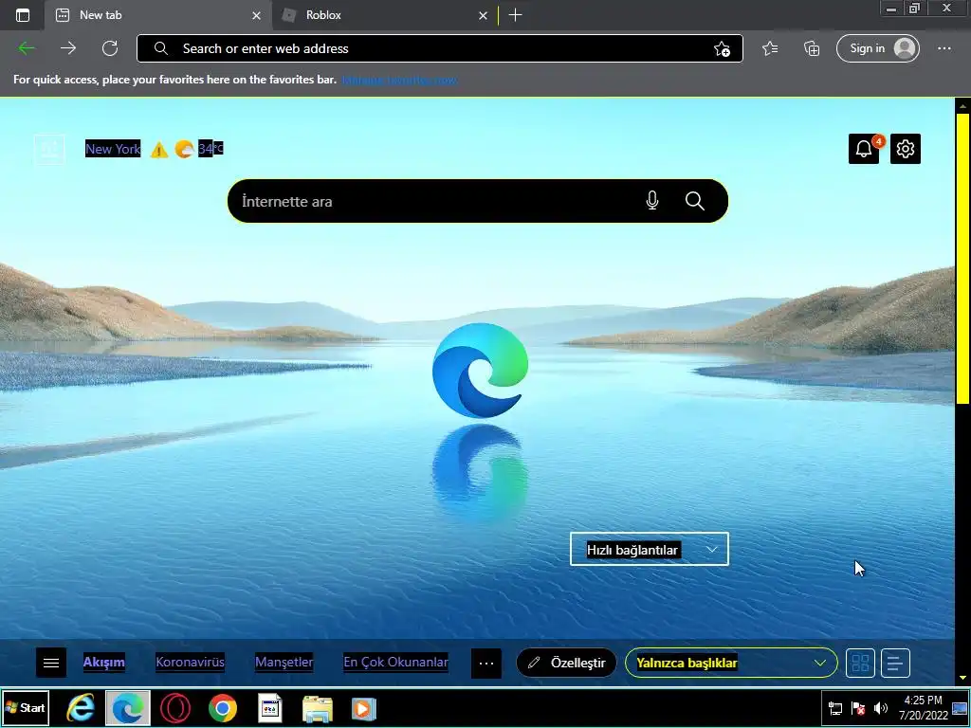Screen dimensions: 971x728
Task: Switch to grid layout view
Action: click(860, 663)
